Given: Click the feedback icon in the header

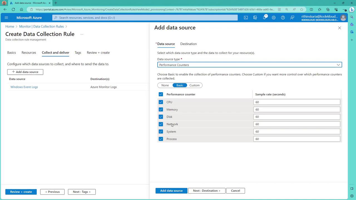Looking at the screenshot, I should pyautogui.click(x=292, y=17).
